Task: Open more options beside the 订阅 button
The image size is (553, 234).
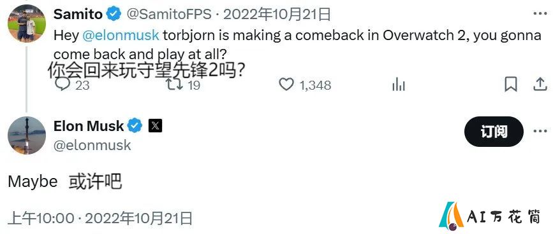Action: 540,132
